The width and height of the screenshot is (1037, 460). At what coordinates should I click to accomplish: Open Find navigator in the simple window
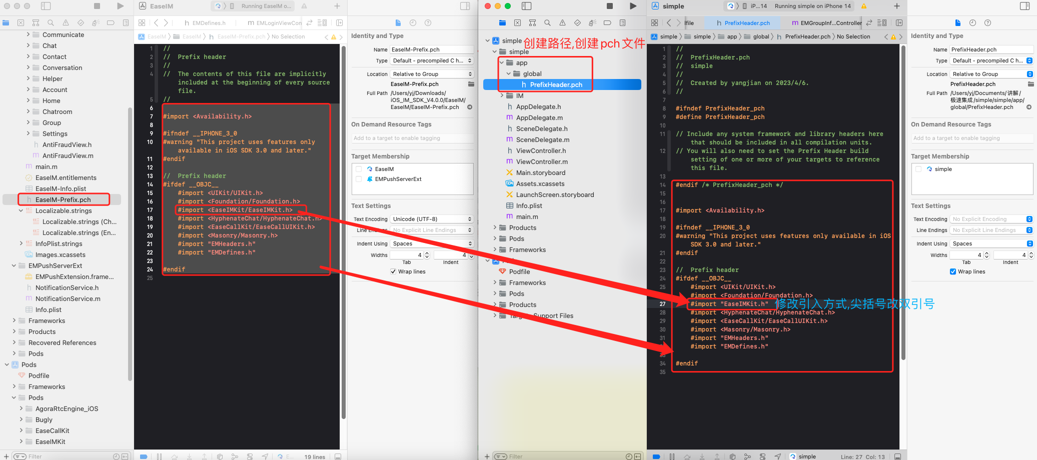(547, 22)
